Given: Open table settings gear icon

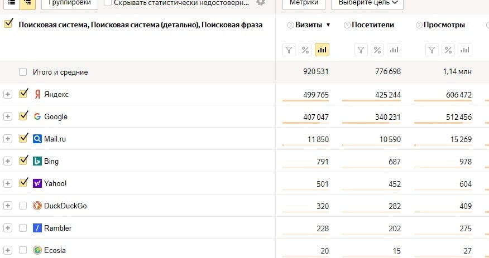Looking at the screenshot, I should point(261,3).
